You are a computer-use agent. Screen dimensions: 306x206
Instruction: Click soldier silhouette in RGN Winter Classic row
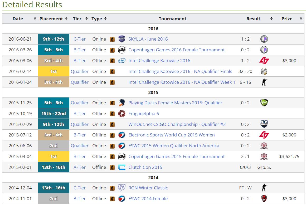tap(264, 188)
